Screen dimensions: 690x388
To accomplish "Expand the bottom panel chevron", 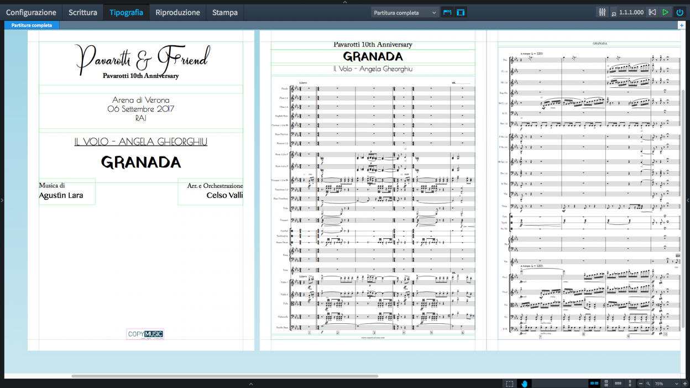I will (250, 384).
